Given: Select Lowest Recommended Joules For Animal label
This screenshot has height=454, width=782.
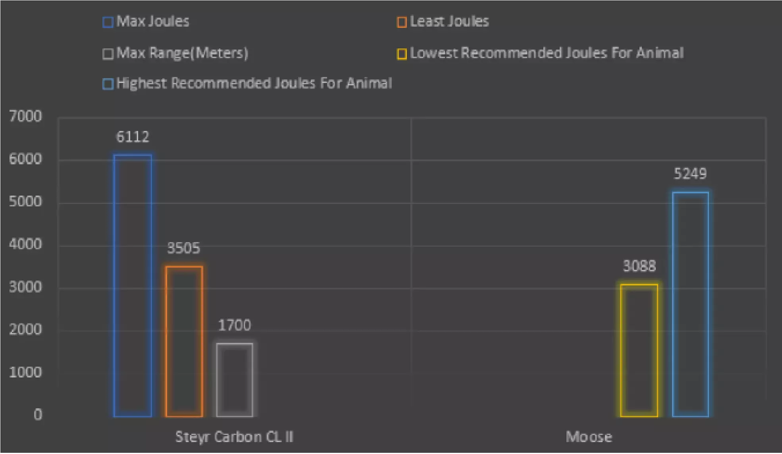Looking at the screenshot, I should (x=547, y=53).
